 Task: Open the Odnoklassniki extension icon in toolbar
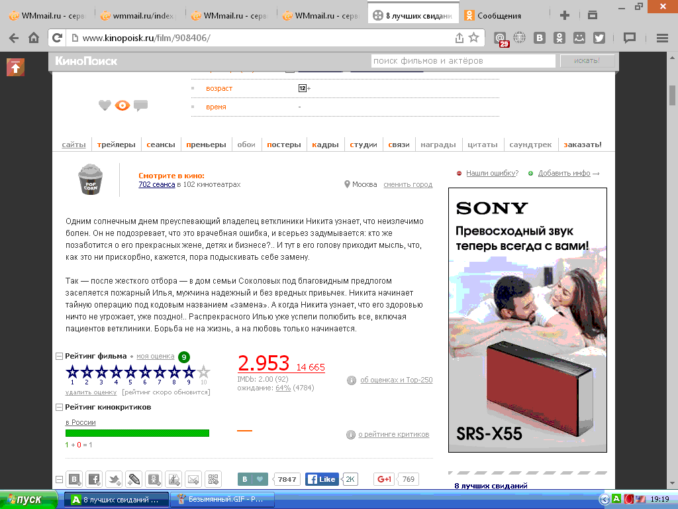[x=559, y=38]
